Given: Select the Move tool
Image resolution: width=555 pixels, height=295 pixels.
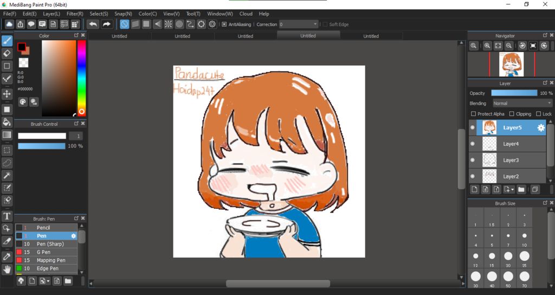Looking at the screenshot, I should [x=7, y=94].
